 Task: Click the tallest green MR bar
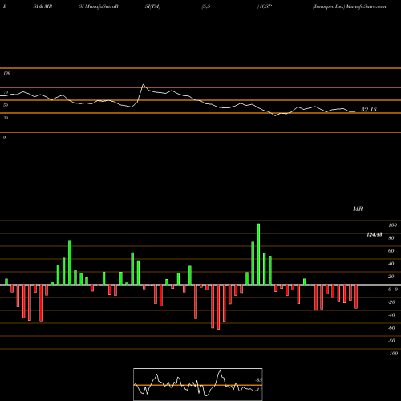[x=258, y=254]
